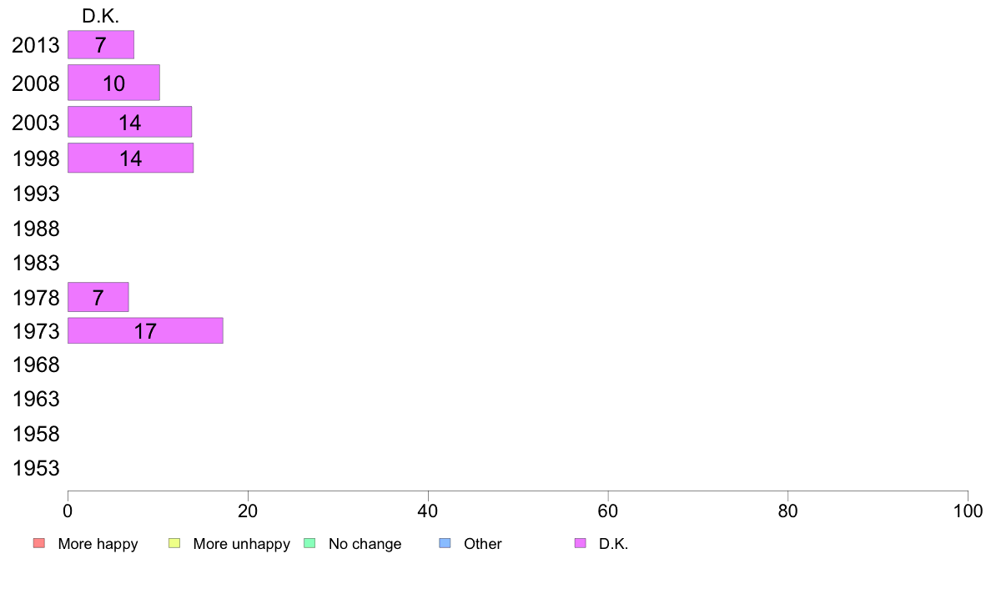991x614 pixels.
Task: Click the yellow More unhappy legend swatch
Action: pyautogui.click(x=174, y=543)
